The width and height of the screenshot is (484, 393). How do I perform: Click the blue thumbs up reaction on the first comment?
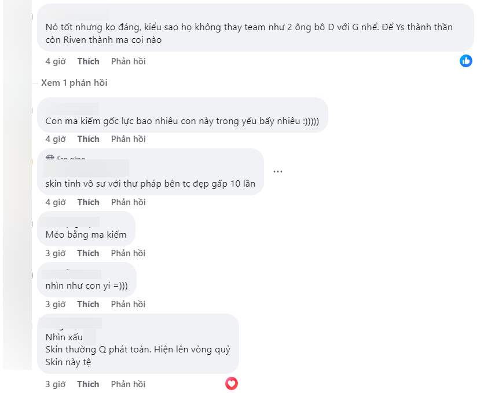[x=466, y=60]
